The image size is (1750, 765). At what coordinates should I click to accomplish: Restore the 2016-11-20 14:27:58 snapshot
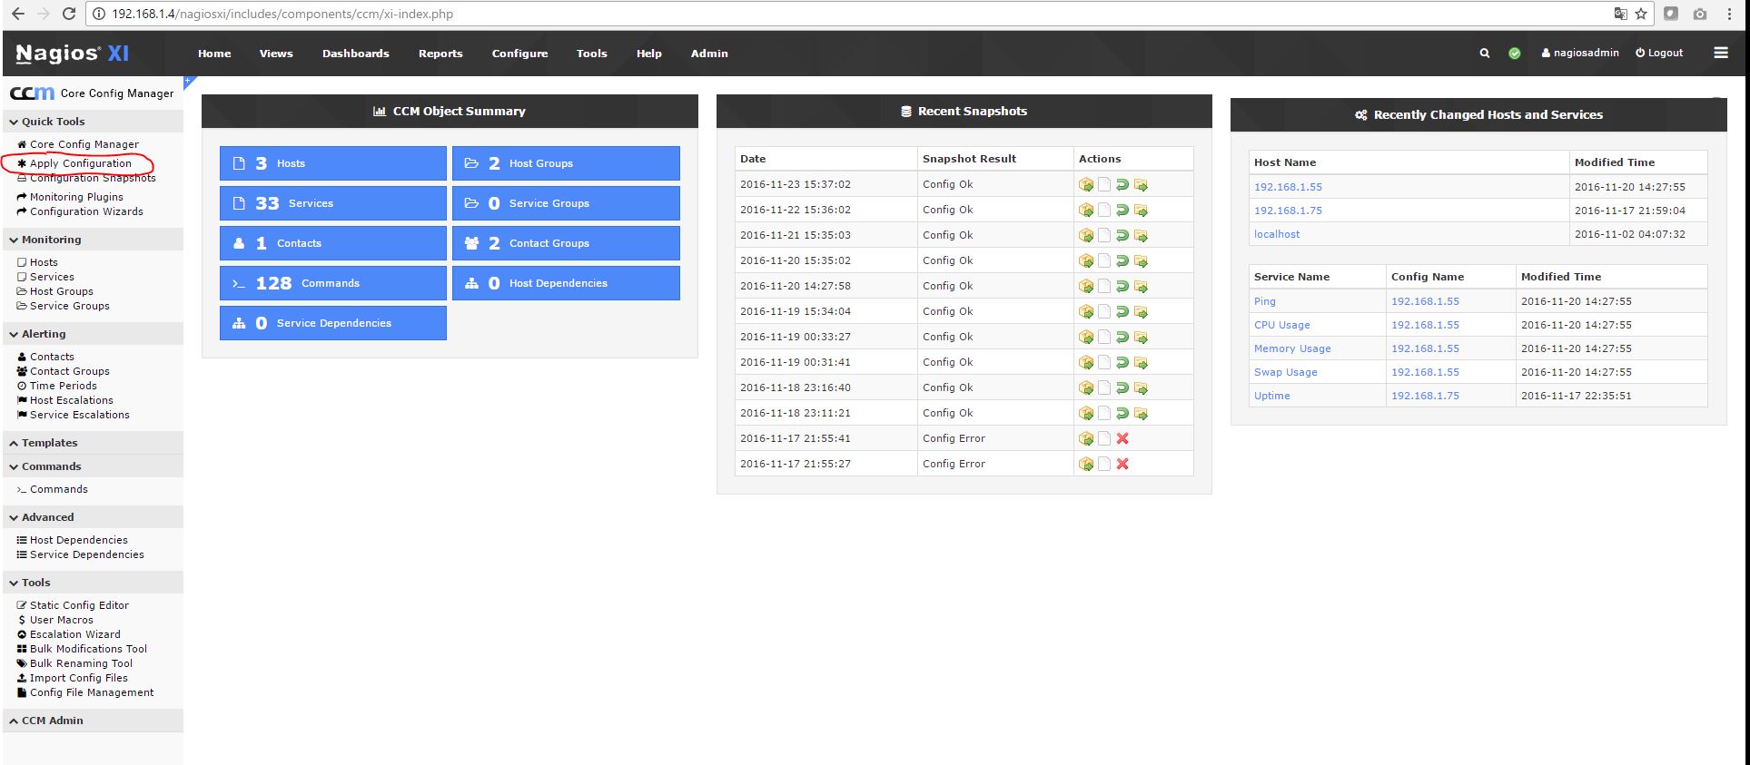[x=1122, y=286]
